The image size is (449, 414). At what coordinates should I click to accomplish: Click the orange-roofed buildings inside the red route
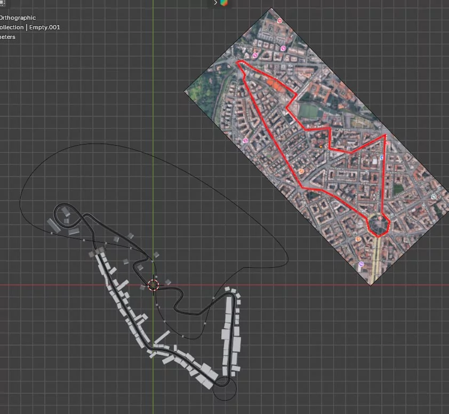click(x=276, y=84)
